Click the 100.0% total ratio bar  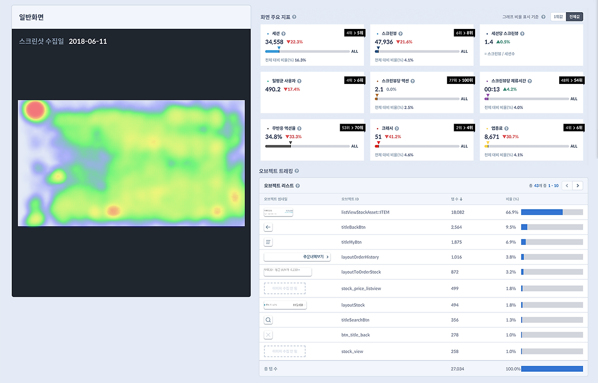tap(552, 369)
